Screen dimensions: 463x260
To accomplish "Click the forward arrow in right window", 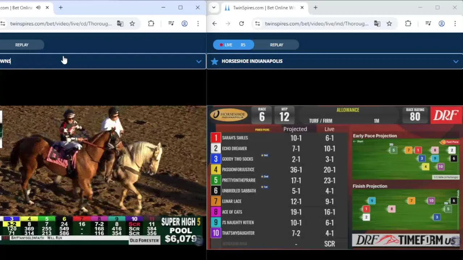I will [x=228, y=23].
